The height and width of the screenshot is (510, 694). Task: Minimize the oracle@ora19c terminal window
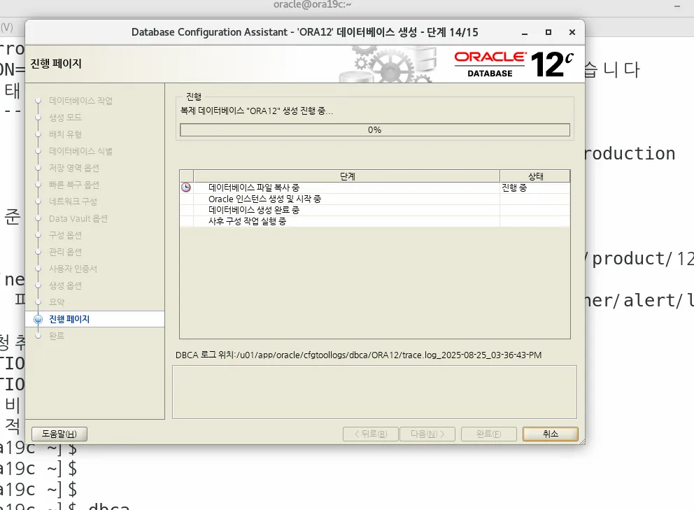tap(677, 6)
